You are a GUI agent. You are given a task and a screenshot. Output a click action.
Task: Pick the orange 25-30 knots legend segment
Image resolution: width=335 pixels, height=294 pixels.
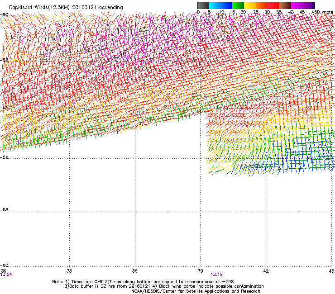[x=262, y=5]
